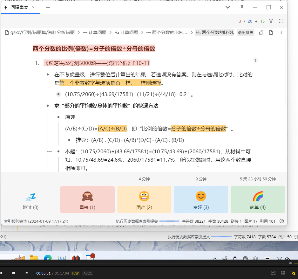Enter fullscreen review via the expand icon
The height and width of the screenshot is (279, 298).
[281, 20]
